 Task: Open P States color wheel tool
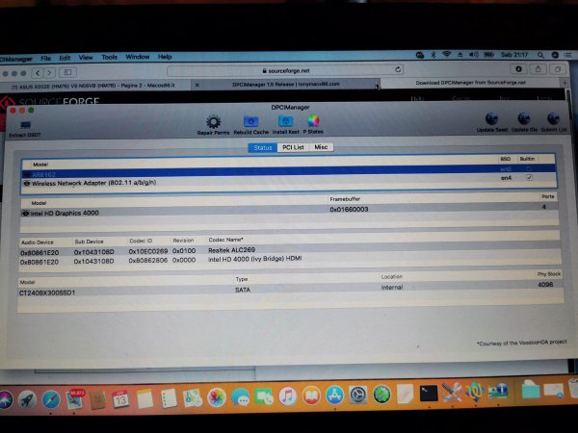pos(313,120)
